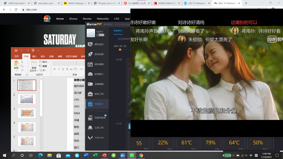
Task: Click the Format Painter brush icon
Action: coord(22,70)
